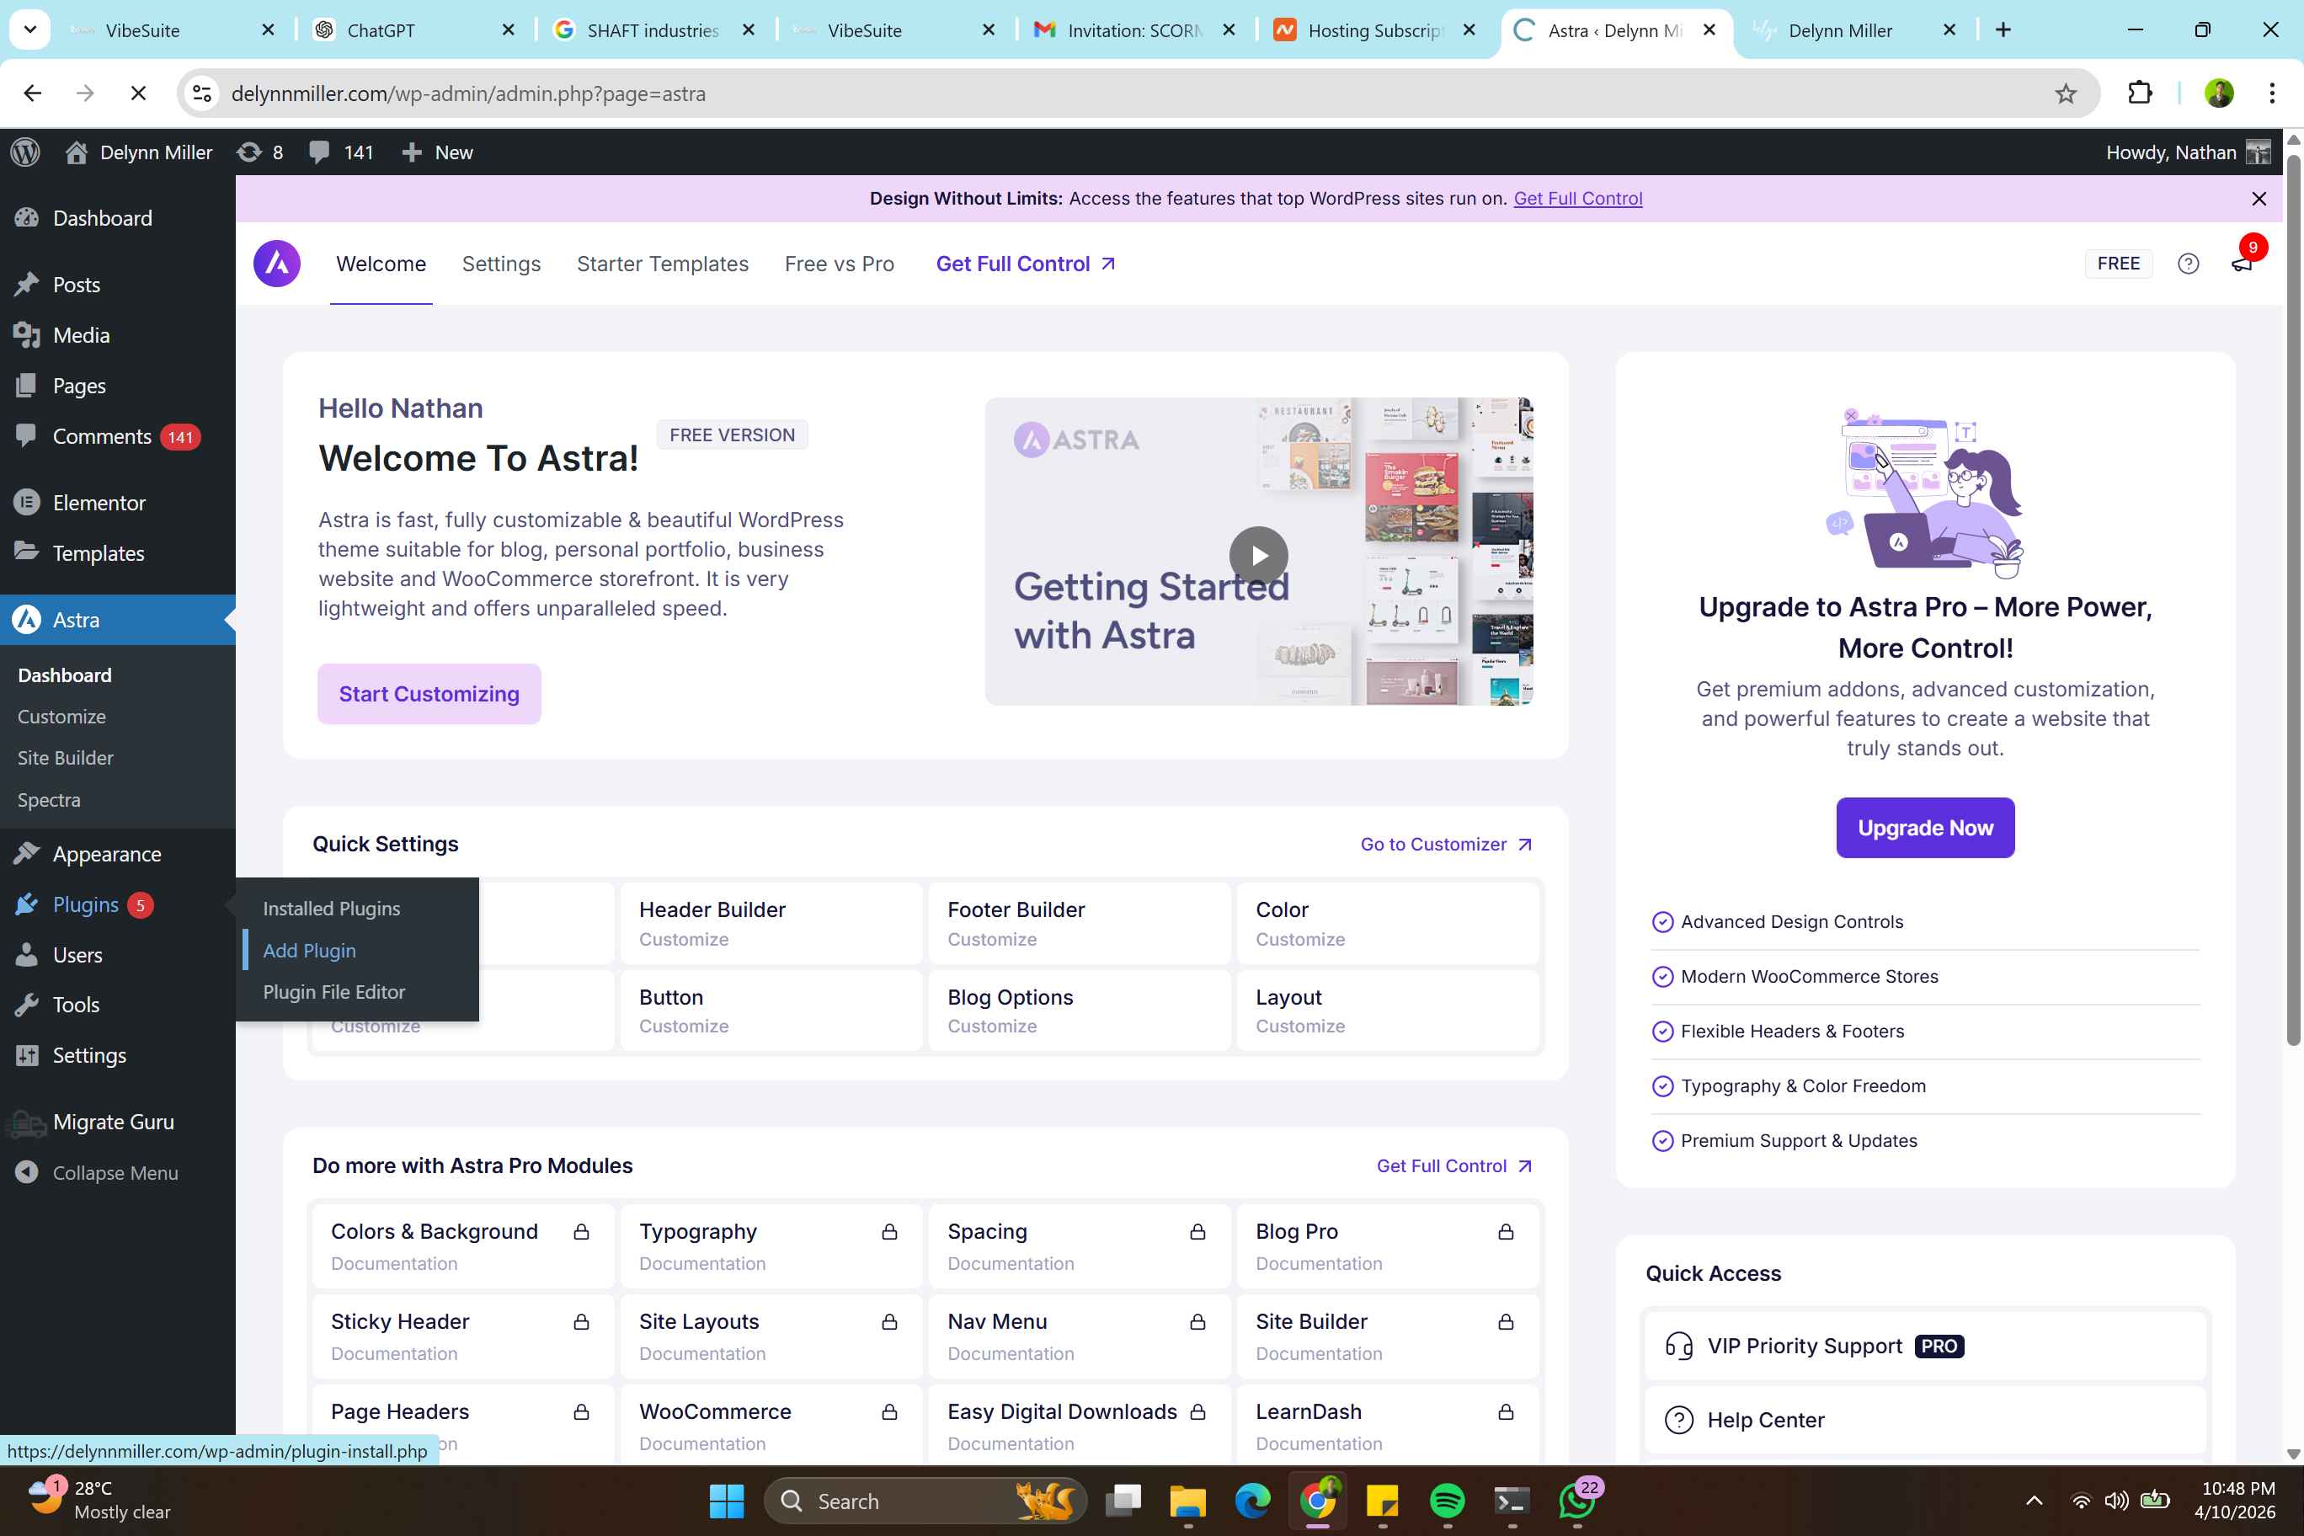Open Header Builder quick setting
The image size is (2304, 1536).
point(772,924)
